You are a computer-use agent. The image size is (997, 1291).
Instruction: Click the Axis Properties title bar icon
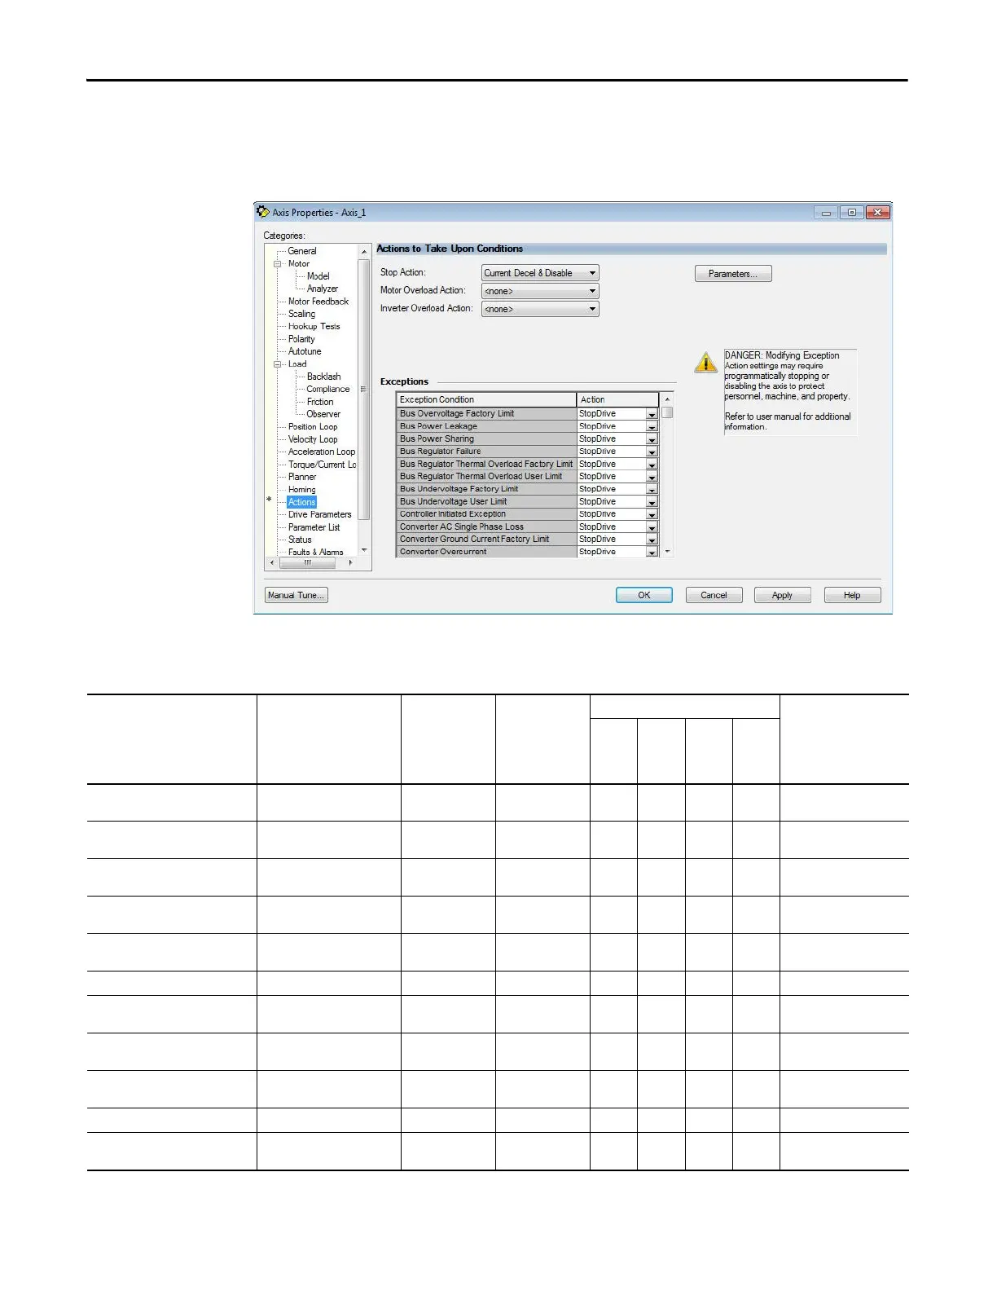[263, 212]
